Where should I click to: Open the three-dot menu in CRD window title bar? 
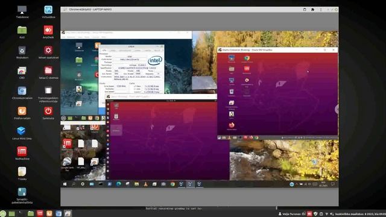(321, 10)
